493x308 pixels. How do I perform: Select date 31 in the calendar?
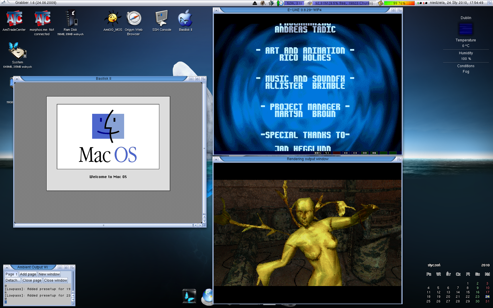487,301
